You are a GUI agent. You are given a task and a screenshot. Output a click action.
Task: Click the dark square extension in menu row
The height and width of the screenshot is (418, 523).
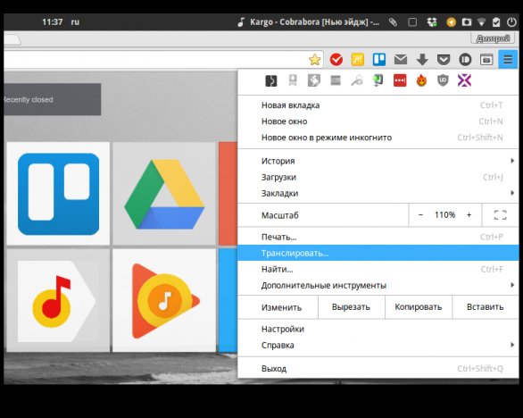270,80
